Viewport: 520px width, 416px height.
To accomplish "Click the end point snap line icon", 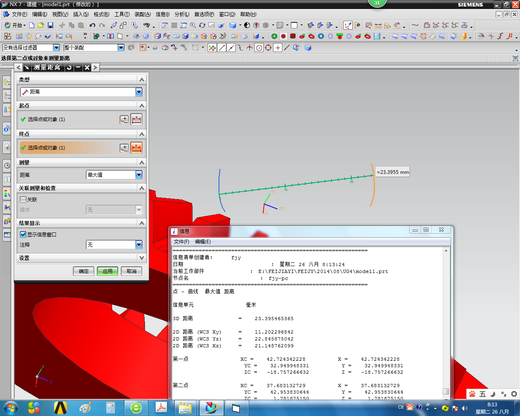I will point(222,48).
